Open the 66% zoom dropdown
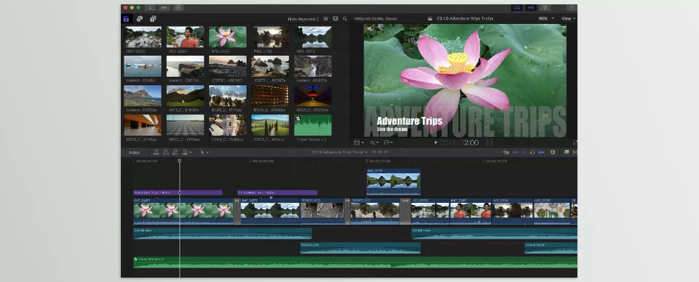The height and width of the screenshot is (282, 699). click(546, 19)
